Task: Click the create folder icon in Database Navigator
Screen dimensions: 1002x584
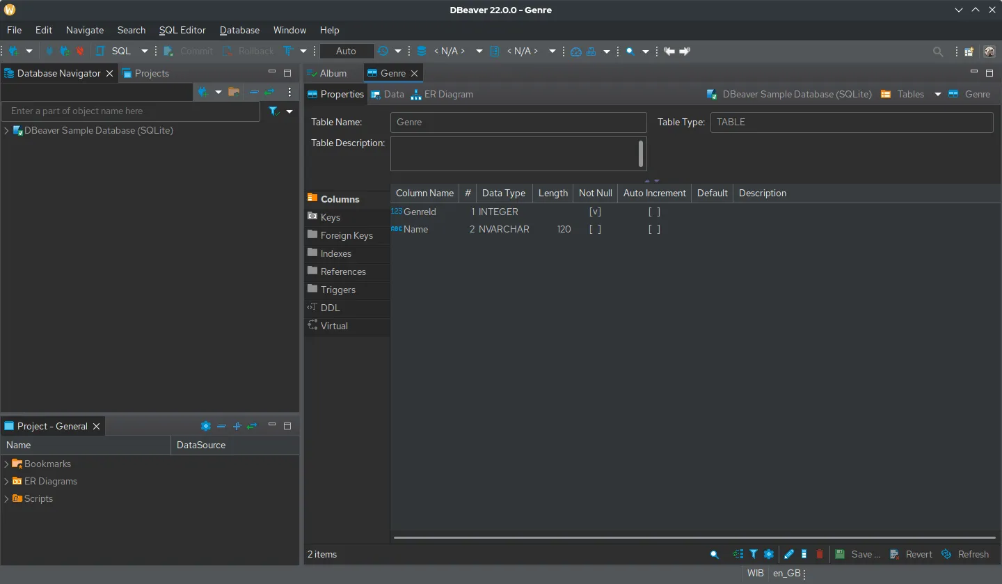Action: tap(234, 92)
